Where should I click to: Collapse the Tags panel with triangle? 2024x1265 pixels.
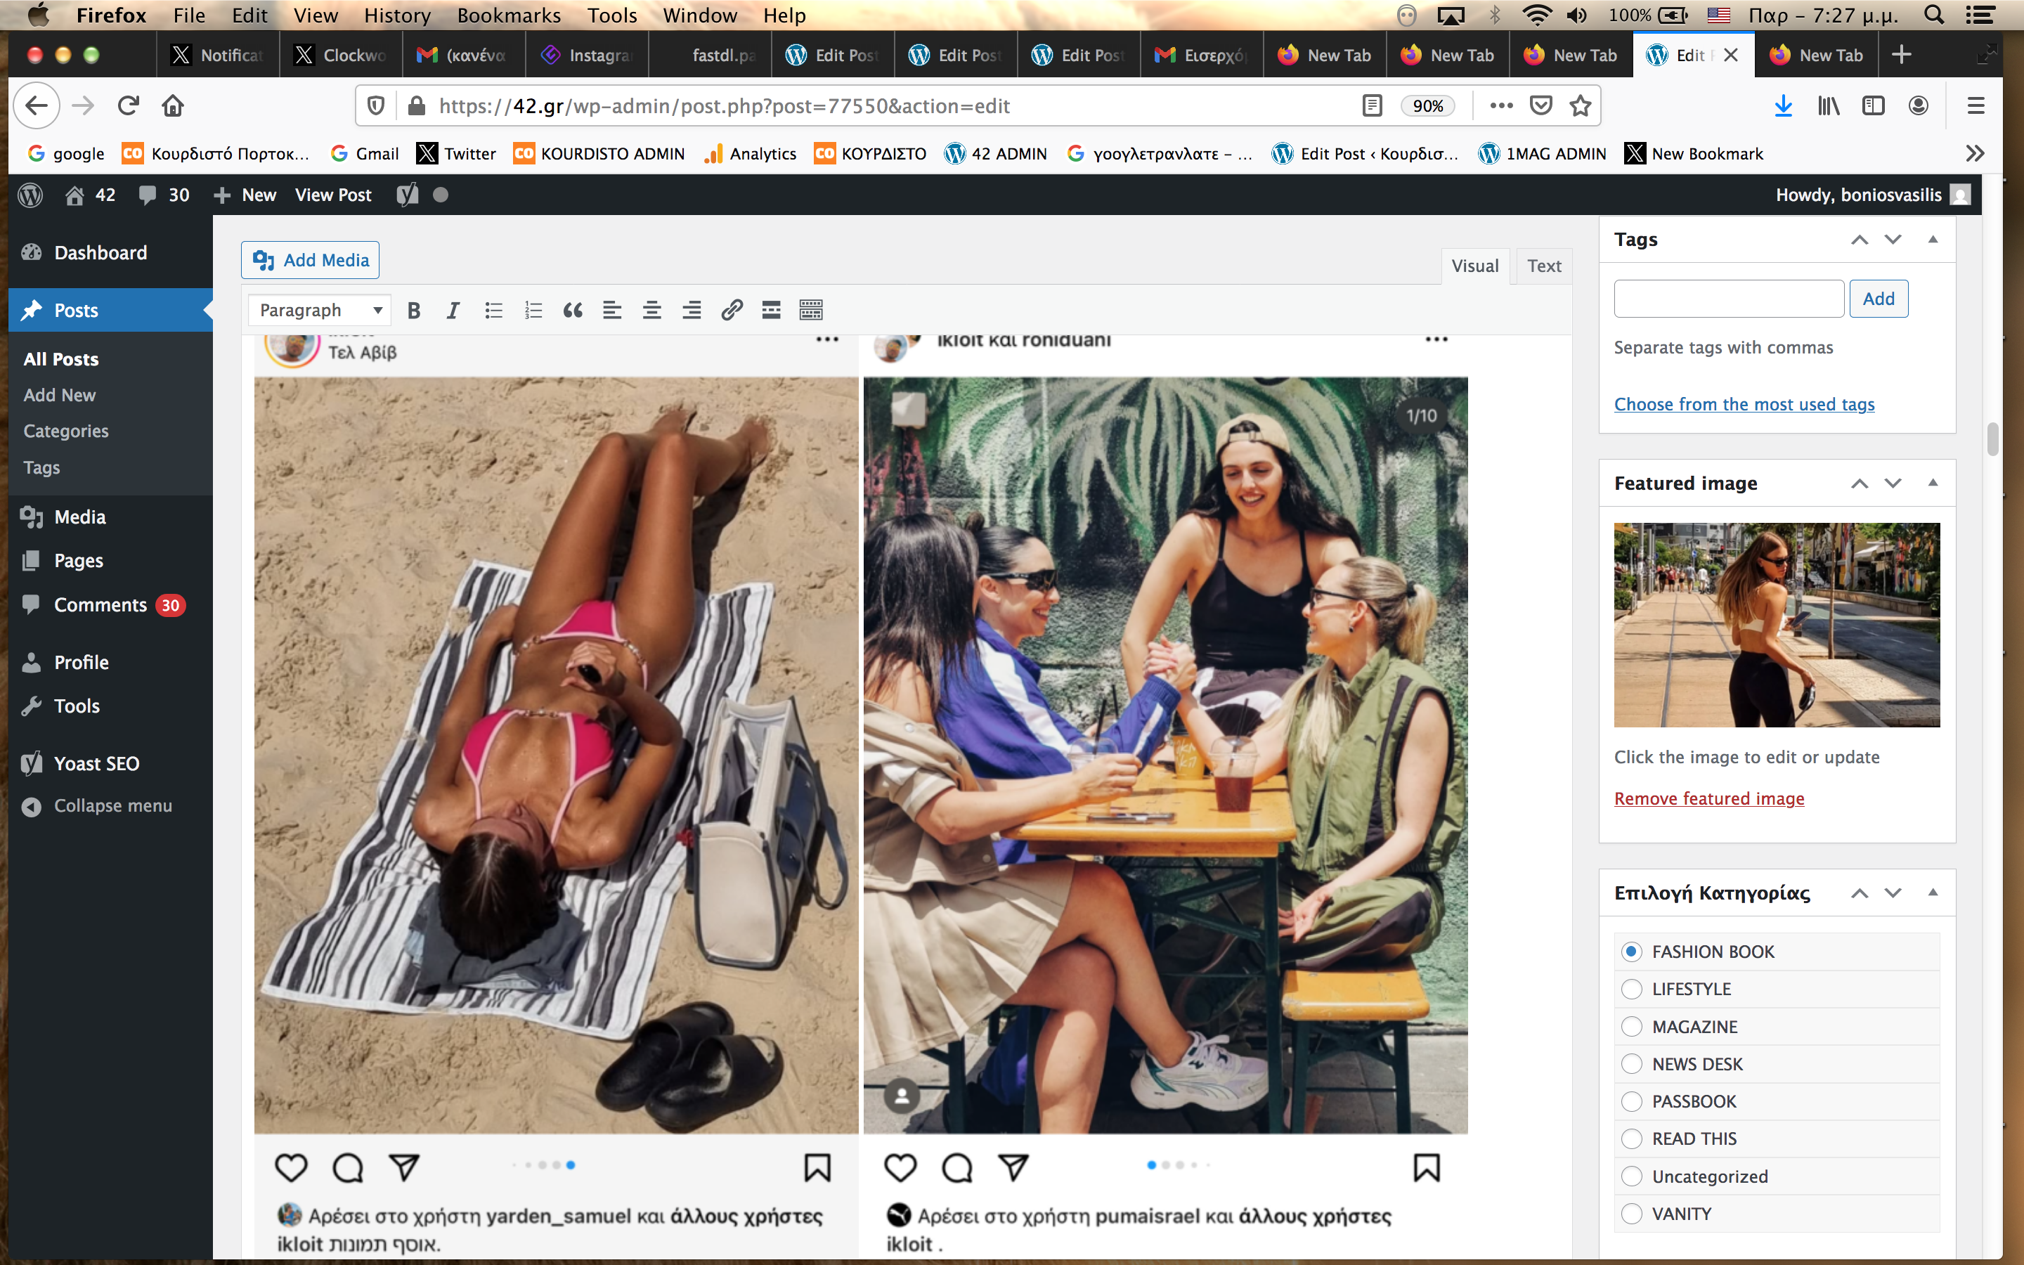(x=1933, y=239)
